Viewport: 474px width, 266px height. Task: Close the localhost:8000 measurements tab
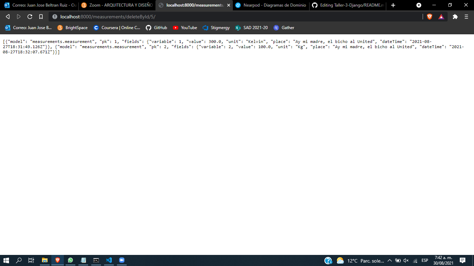tap(229, 5)
